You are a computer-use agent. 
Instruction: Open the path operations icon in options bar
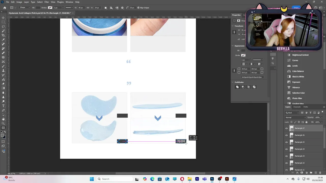tap(106, 8)
